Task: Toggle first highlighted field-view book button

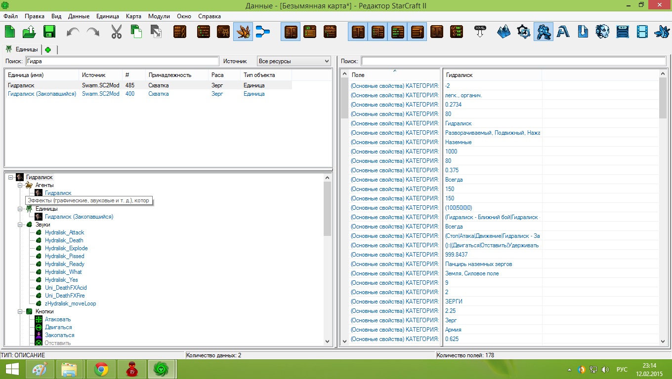Action: (358, 32)
